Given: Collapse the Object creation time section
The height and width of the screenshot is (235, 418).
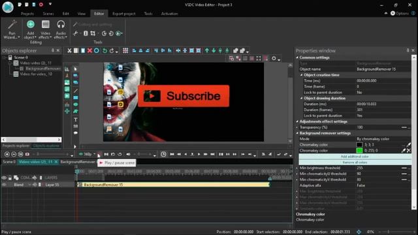Looking at the screenshot, I should [x=302, y=75].
